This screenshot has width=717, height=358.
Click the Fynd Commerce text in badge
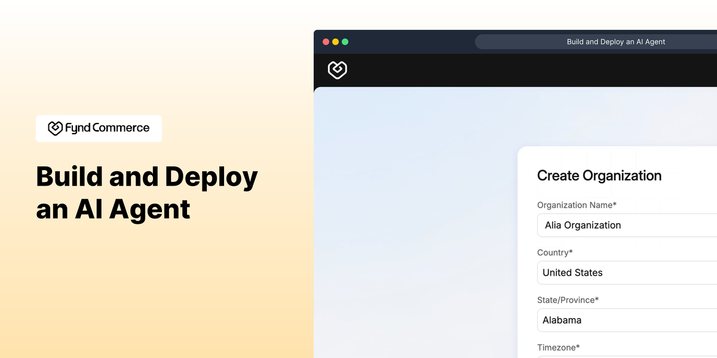[108, 128]
